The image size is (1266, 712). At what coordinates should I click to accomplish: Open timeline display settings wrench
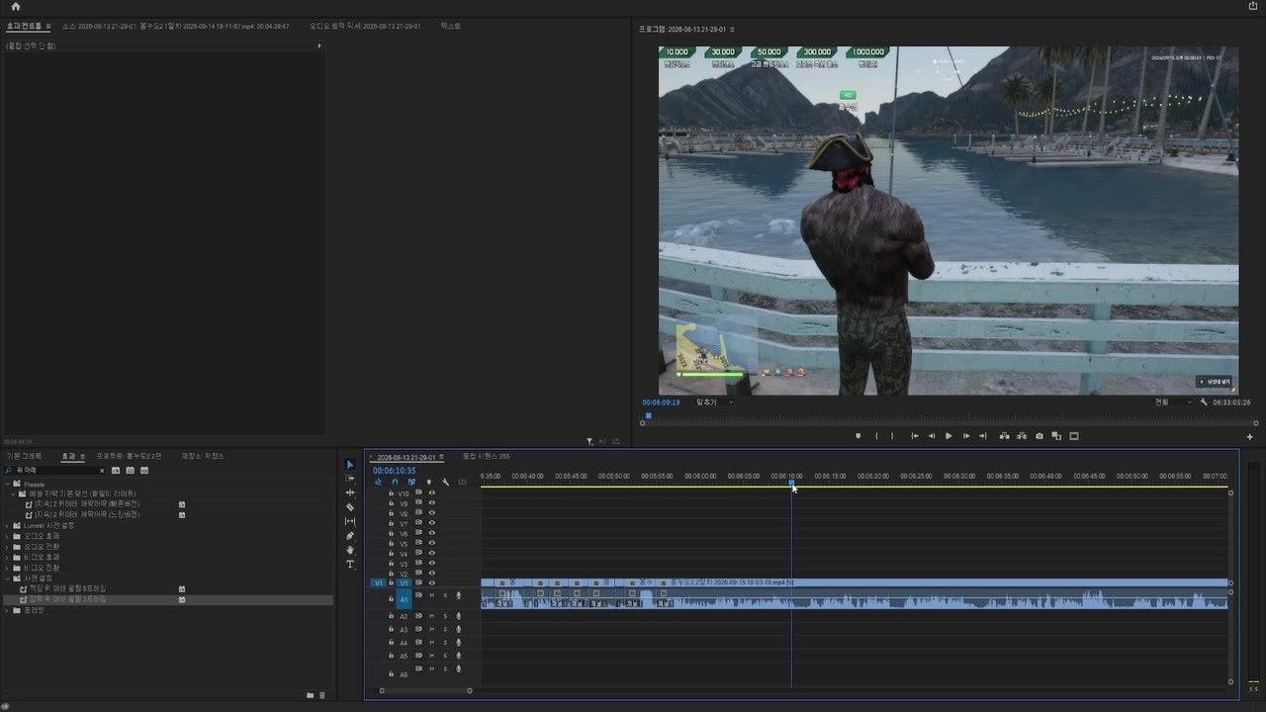tap(445, 483)
